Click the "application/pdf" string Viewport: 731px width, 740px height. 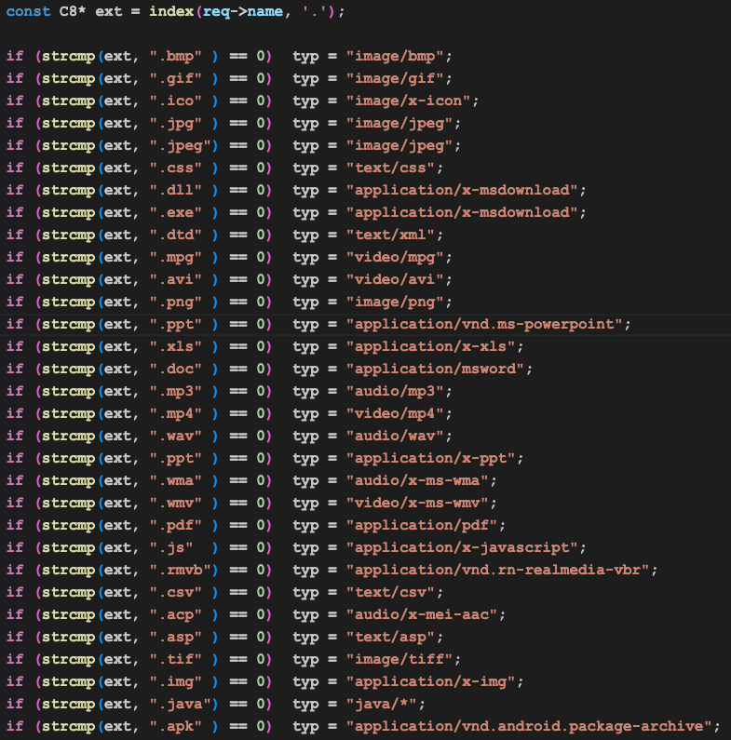431,525
